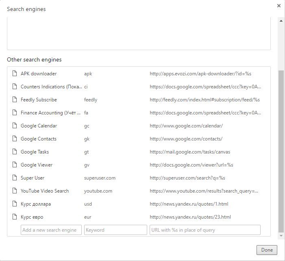Viewport: 285px width, 261px height.
Task: Click the page icon beside APK downloader
Action: (x=15, y=73)
